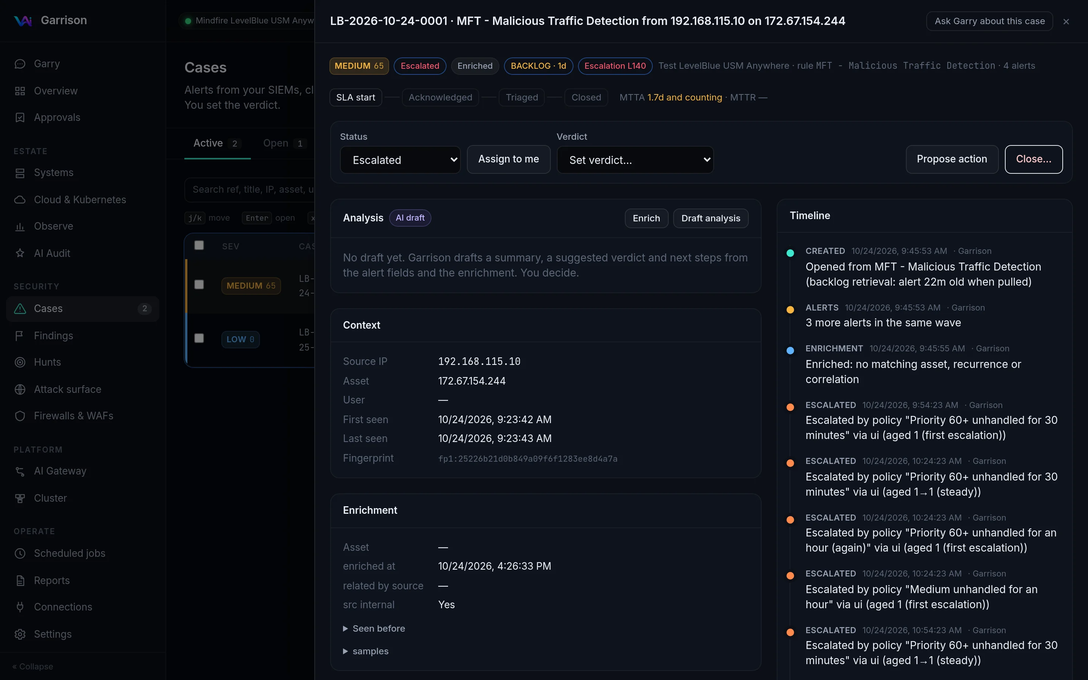Open Garry chat icon in sidebar

pyautogui.click(x=20, y=64)
